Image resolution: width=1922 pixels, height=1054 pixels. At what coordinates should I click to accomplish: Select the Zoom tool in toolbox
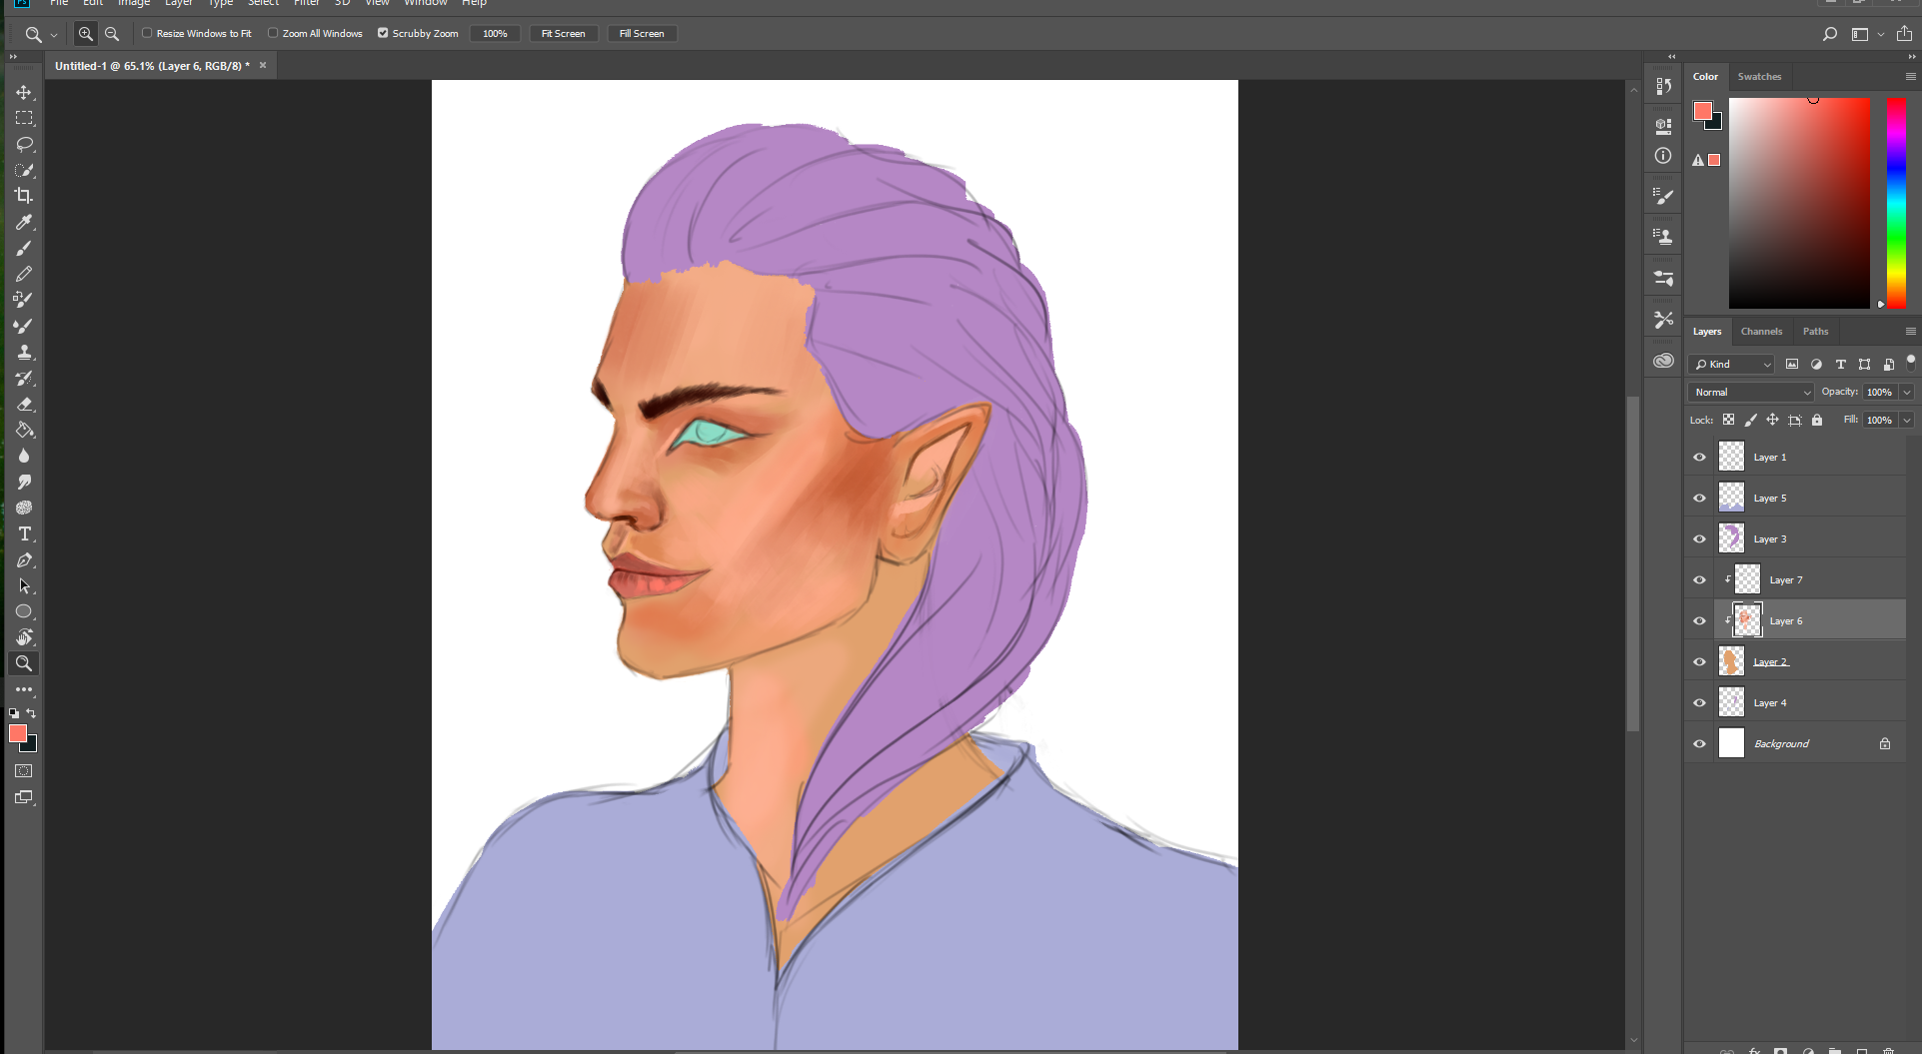[x=24, y=663]
